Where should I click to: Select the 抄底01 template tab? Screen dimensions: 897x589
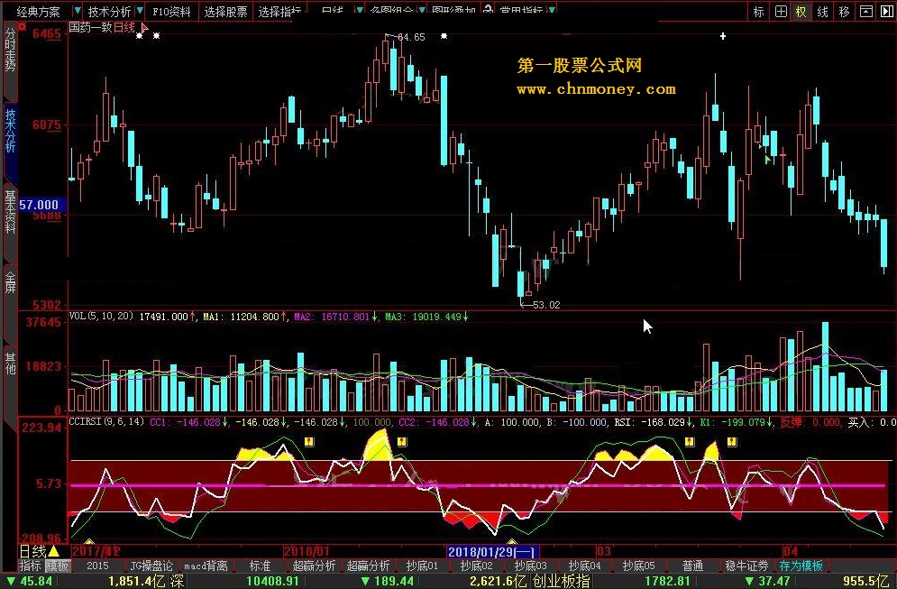(x=422, y=566)
